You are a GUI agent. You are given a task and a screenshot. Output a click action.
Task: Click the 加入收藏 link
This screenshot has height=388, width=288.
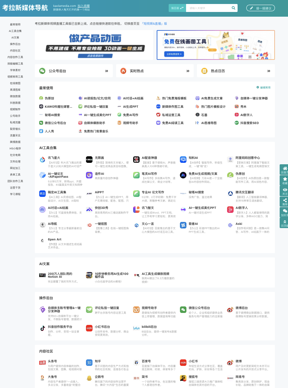pos(84,6)
